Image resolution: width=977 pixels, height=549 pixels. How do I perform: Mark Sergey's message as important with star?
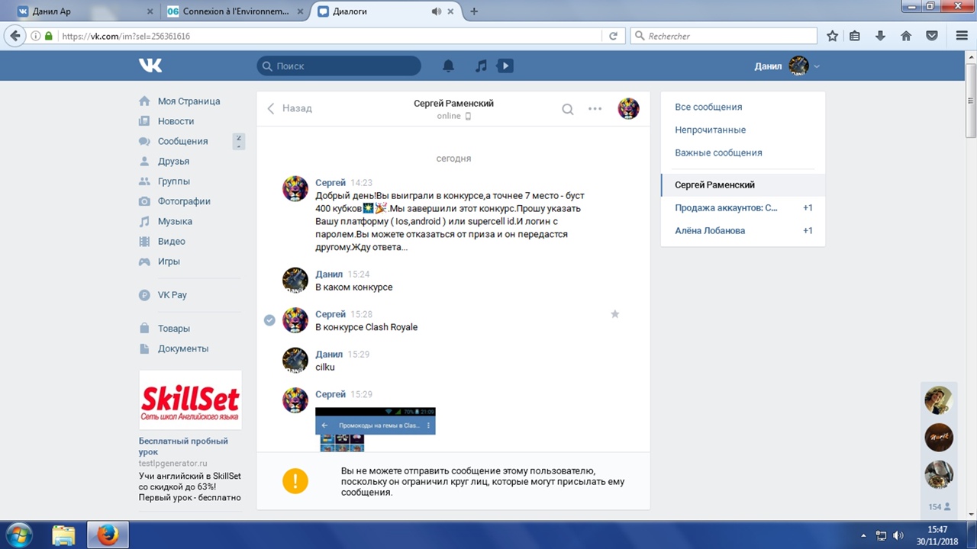click(x=614, y=314)
